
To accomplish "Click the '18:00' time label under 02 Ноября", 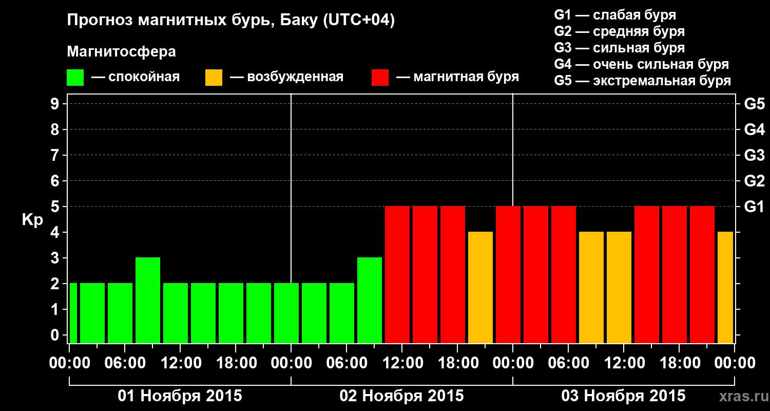I will coord(457,363).
